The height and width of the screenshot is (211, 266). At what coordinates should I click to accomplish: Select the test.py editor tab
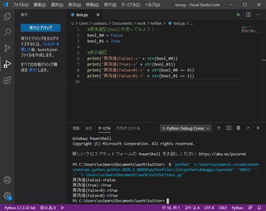[x=82, y=15]
